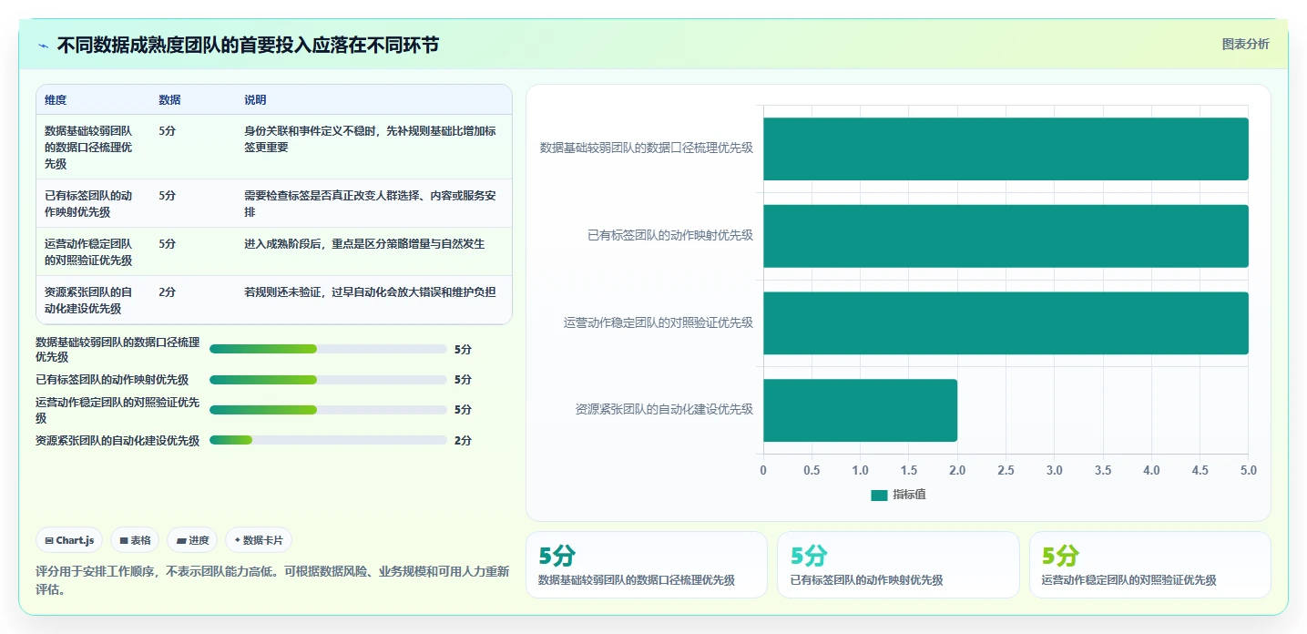
Task: Click progress bar for 已有标签团队的动作映射优先级
Action: [x=328, y=380]
